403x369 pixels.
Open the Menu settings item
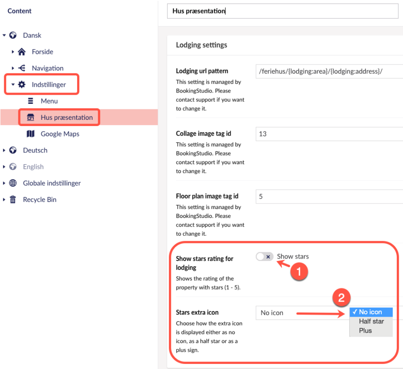tap(49, 101)
